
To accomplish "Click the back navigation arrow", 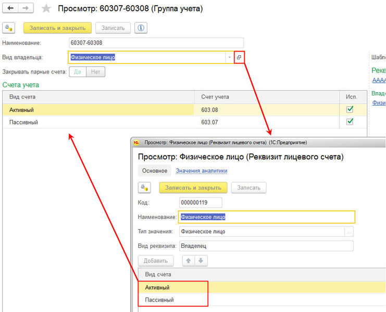I will pyautogui.click(x=10, y=8).
